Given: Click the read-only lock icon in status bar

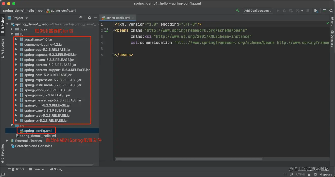Looking at the screenshot, I should pos(309,174).
